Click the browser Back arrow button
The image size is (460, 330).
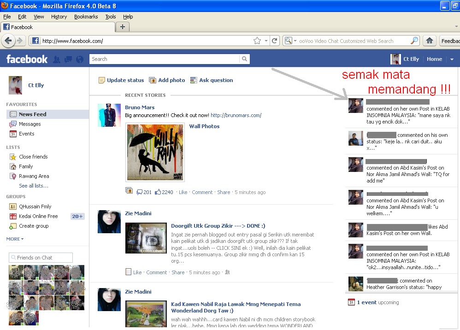tap(8, 41)
